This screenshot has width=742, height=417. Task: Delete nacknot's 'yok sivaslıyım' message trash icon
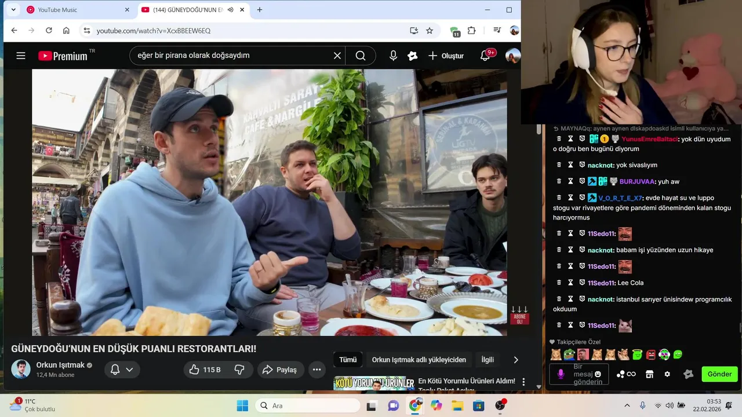pos(559,165)
